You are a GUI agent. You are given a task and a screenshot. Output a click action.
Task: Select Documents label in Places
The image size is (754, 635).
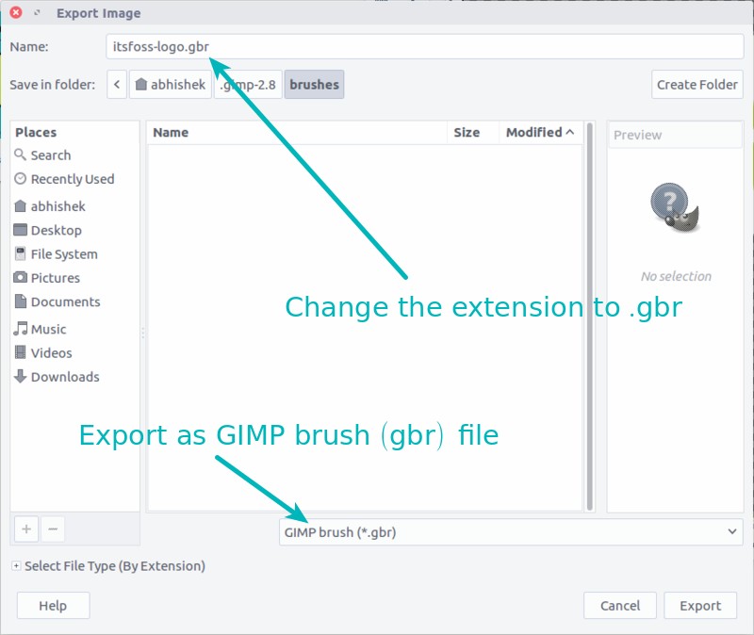click(65, 301)
